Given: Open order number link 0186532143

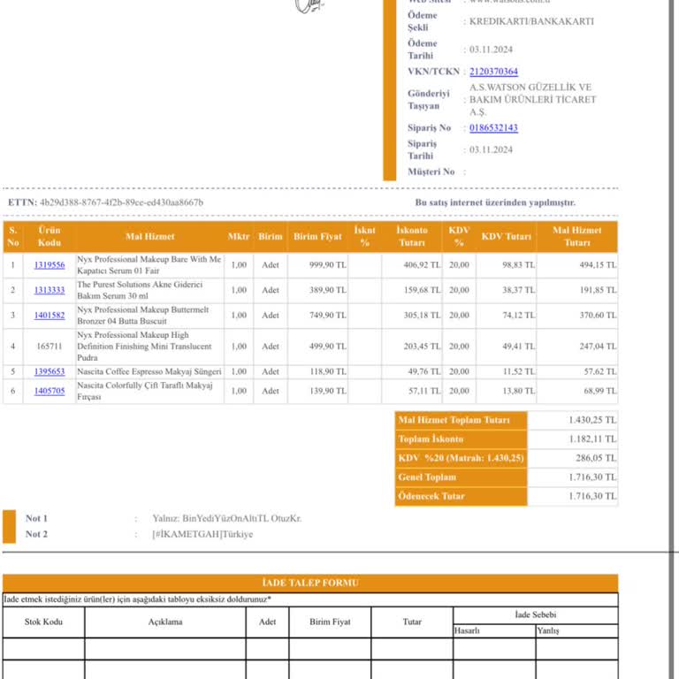Looking at the screenshot, I should click(493, 127).
